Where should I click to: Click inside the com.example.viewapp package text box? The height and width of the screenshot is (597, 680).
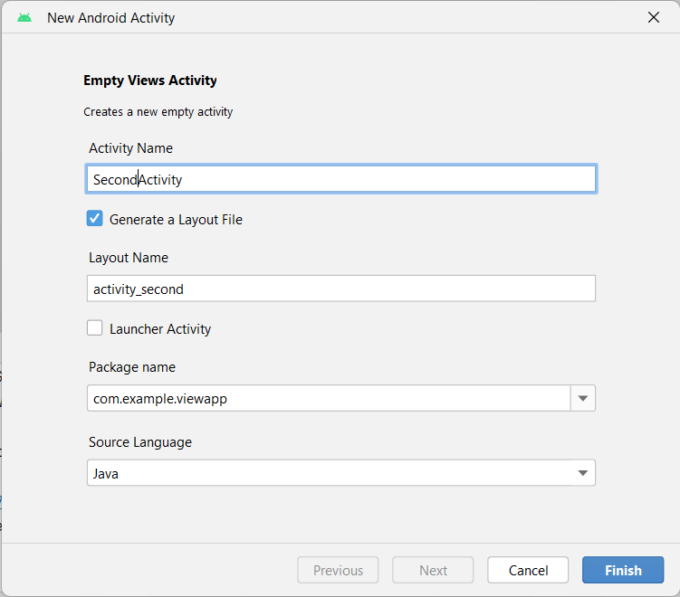pos(328,398)
